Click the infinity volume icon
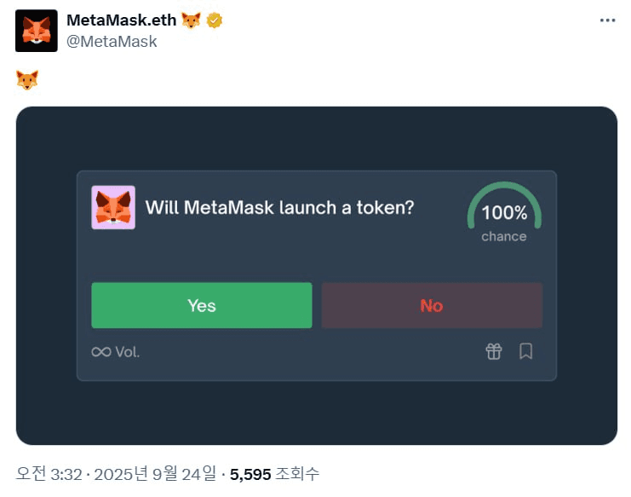This screenshot has height=497, width=631. [101, 352]
